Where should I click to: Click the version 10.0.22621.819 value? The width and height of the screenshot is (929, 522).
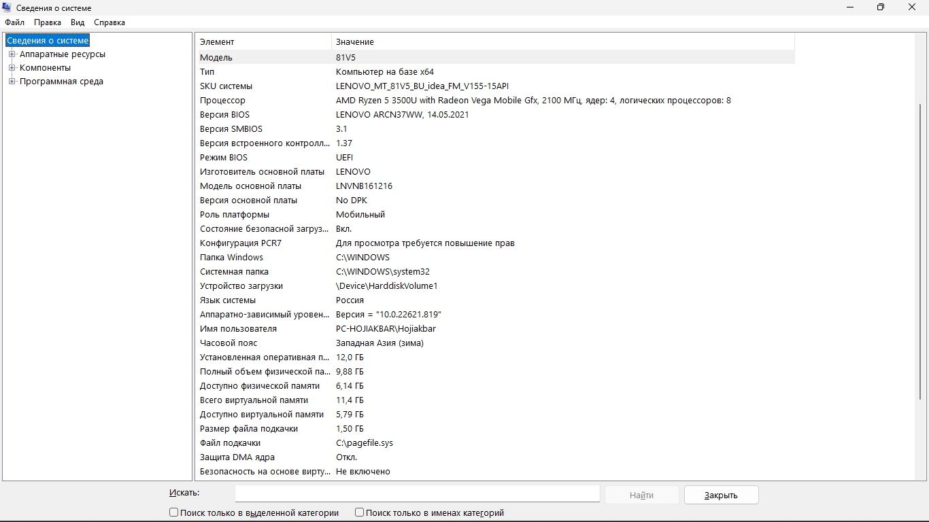(x=388, y=315)
